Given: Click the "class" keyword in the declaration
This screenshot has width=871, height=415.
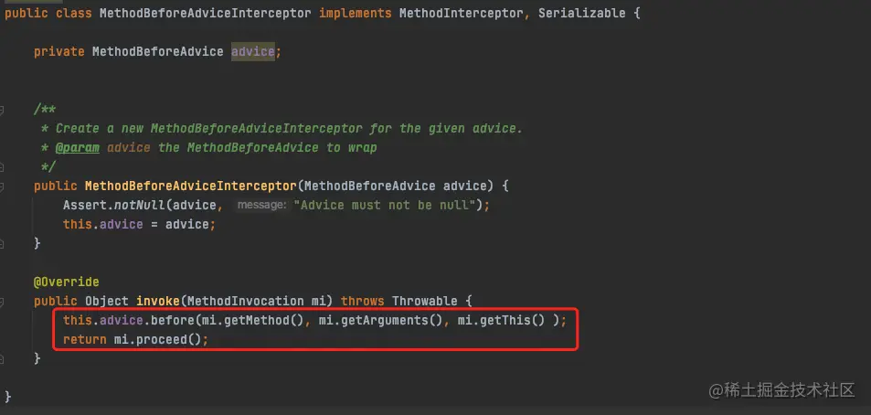Looking at the screenshot, I should pos(74,13).
